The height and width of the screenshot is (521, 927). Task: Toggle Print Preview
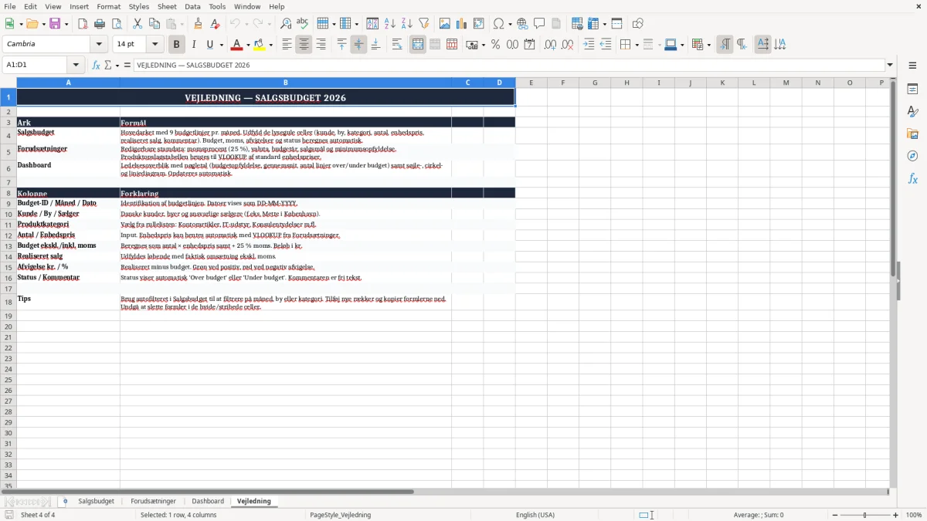click(117, 24)
